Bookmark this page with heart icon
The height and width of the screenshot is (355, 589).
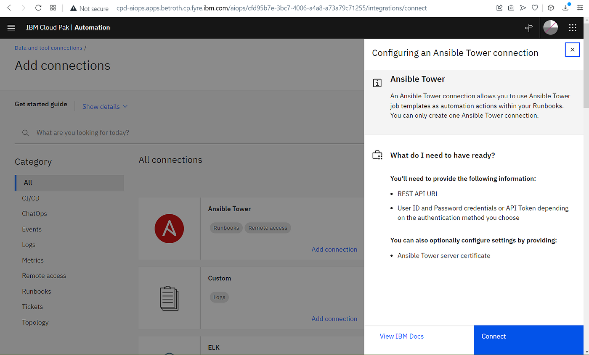(x=535, y=8)
